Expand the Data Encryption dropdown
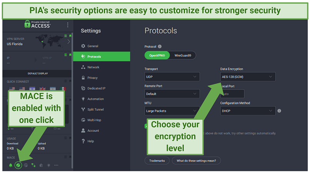 248,77
